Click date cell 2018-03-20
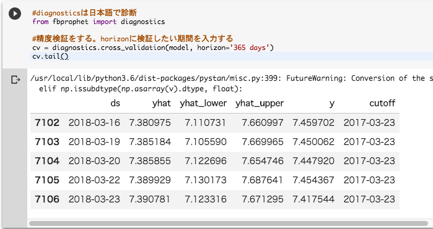This screenshot has width=433, height=229. coord(94,160)
